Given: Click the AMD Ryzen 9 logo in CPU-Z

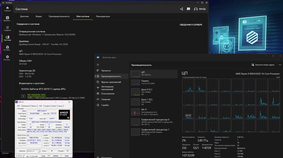Looking at the screenshot, I should 64,114.
